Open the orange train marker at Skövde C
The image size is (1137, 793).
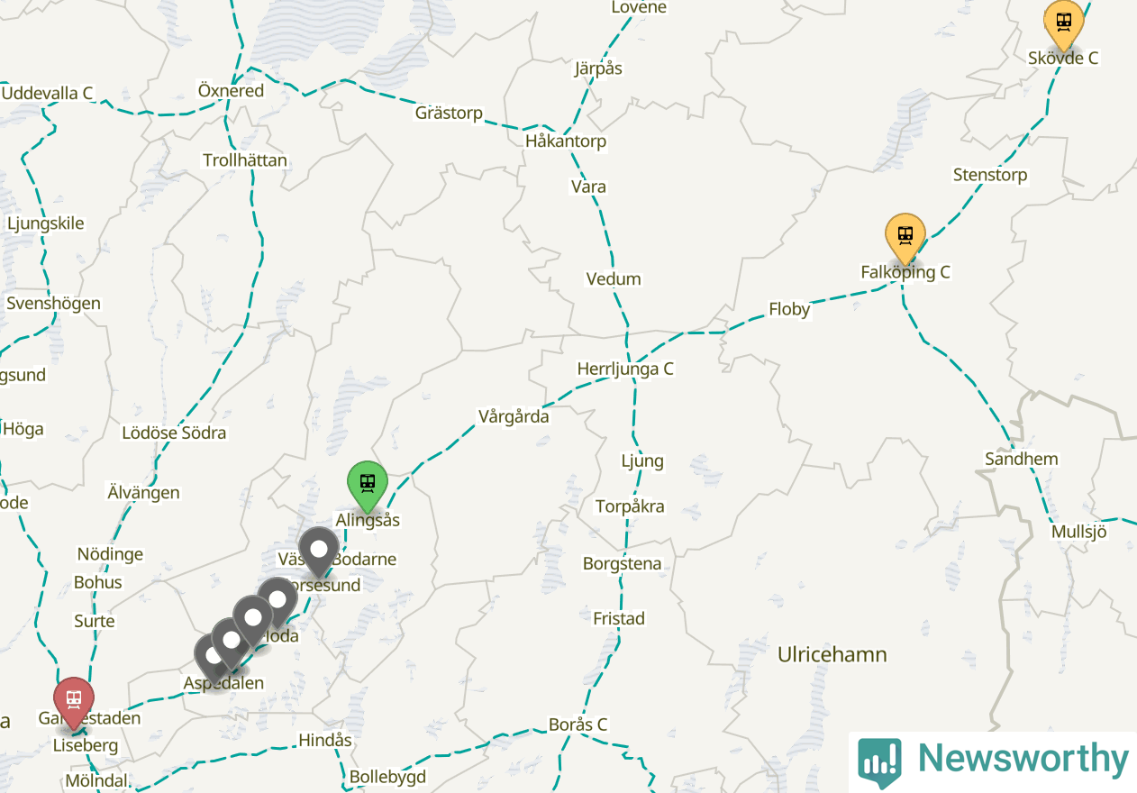[1064, 23]
